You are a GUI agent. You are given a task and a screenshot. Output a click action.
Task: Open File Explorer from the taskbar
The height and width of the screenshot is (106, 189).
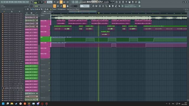click(12, 104)
